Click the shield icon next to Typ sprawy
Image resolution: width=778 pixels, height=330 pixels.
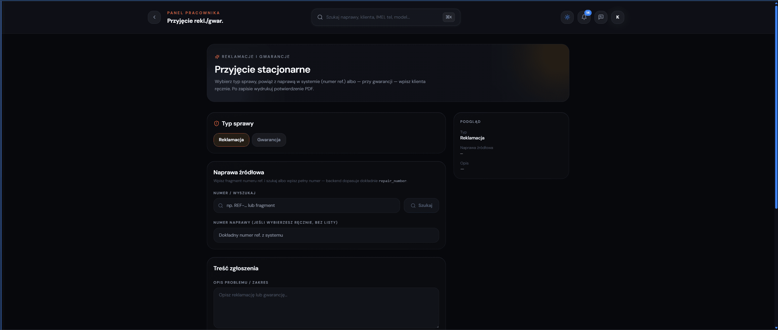coord(216,123)
